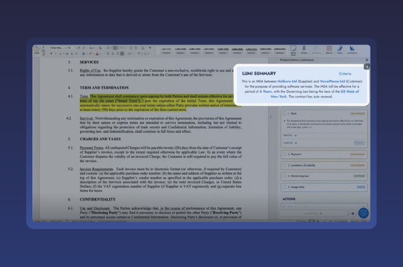Decrease font size with smaller A icon
The image size is (403, 267).
[x=84, y=48]
